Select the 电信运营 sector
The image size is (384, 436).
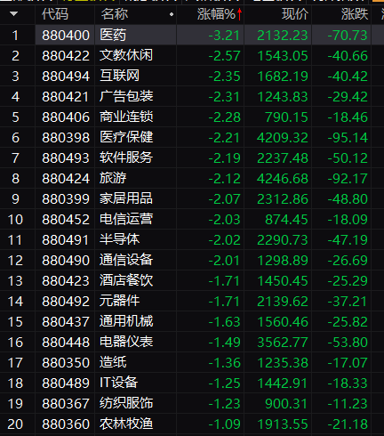126,219
